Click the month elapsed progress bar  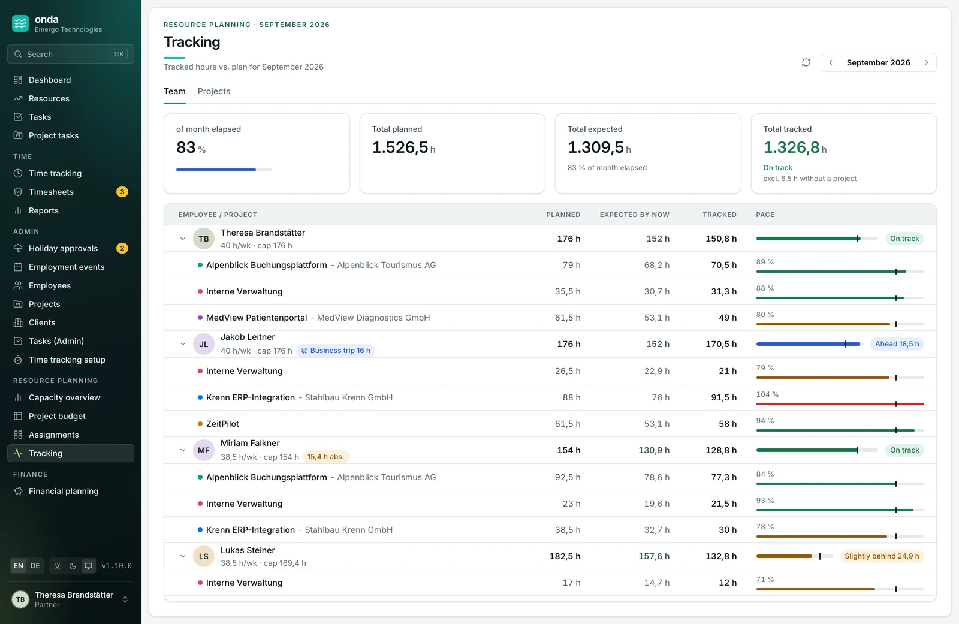point(224,170)
